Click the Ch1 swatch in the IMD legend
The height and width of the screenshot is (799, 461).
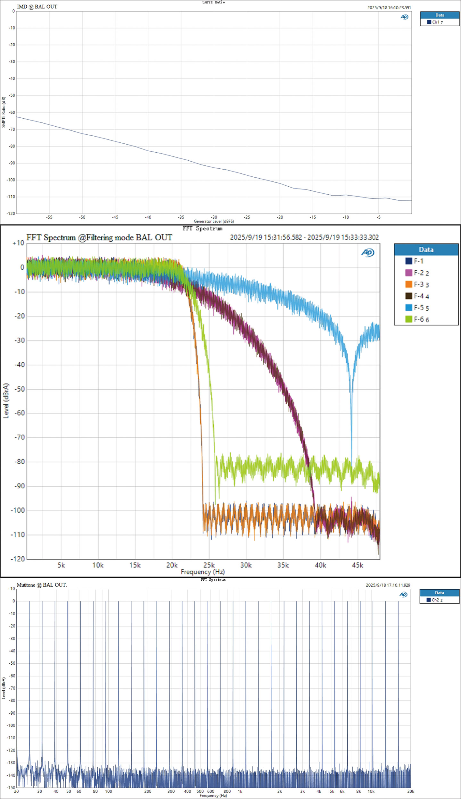(429, 22)
